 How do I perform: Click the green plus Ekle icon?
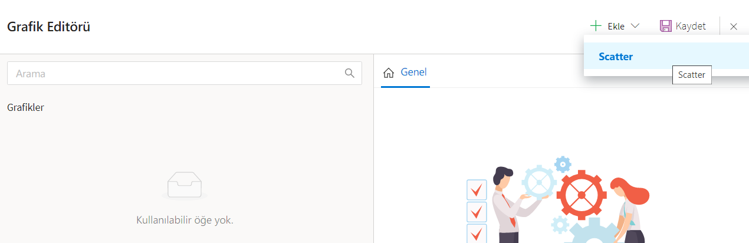(596, 26)
